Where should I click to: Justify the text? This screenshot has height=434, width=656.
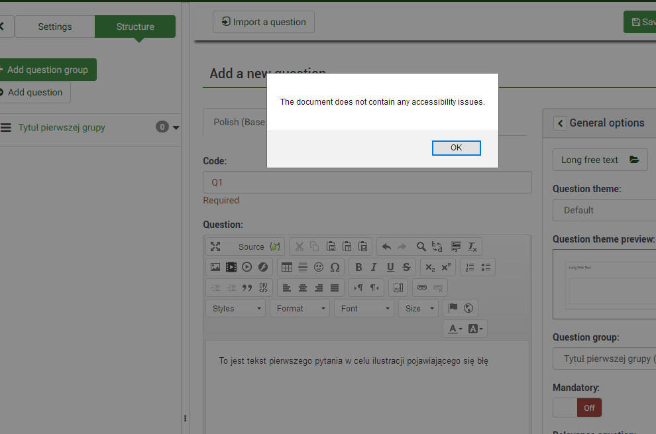click(335, 288)
